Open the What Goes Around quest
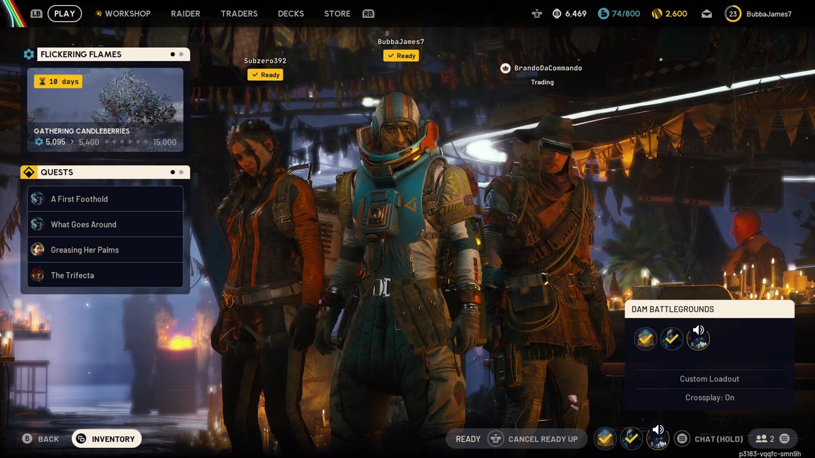 pos(105,225)
